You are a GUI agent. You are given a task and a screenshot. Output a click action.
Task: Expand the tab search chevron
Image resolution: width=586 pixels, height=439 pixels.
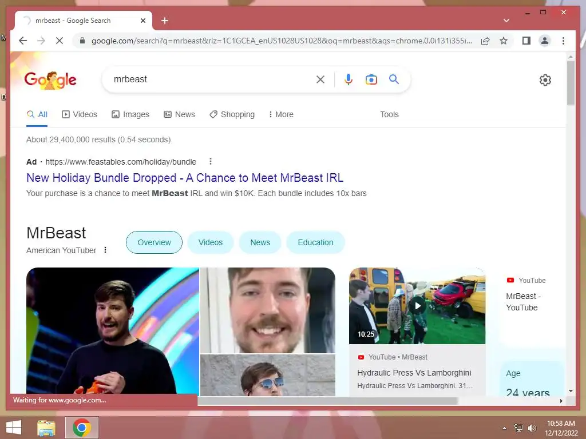[506, 21]
